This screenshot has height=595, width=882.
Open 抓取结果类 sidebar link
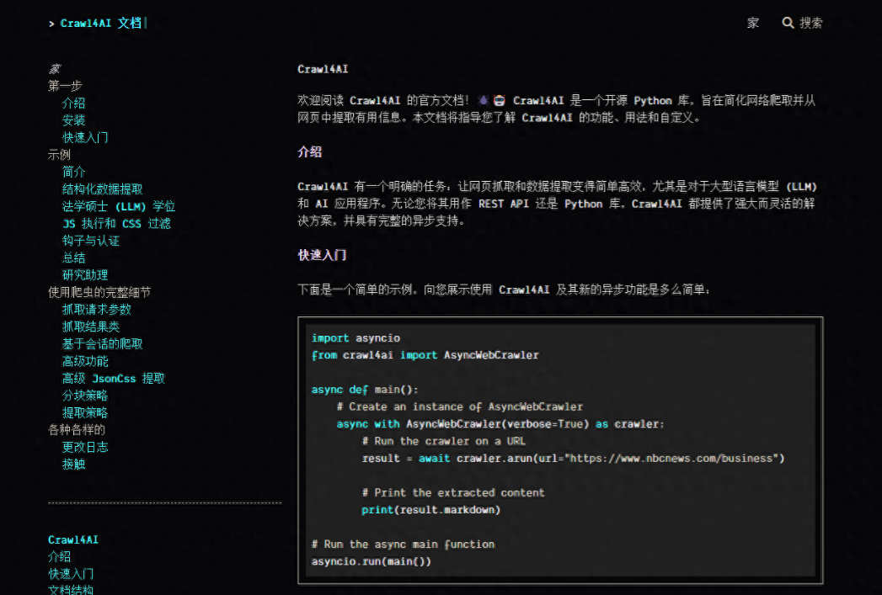[91, 327]
